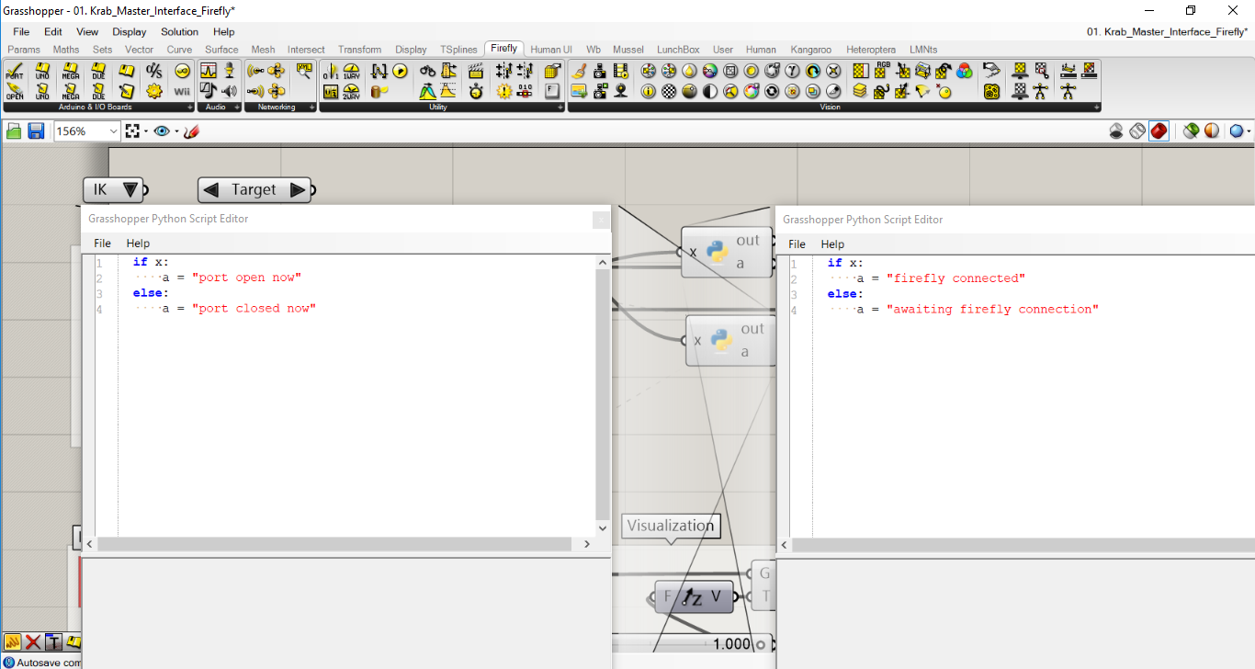Select the Ports Available component icon
Image resolution: width=1255 pixels, height=669 pixels.
[x=15, y=71]
